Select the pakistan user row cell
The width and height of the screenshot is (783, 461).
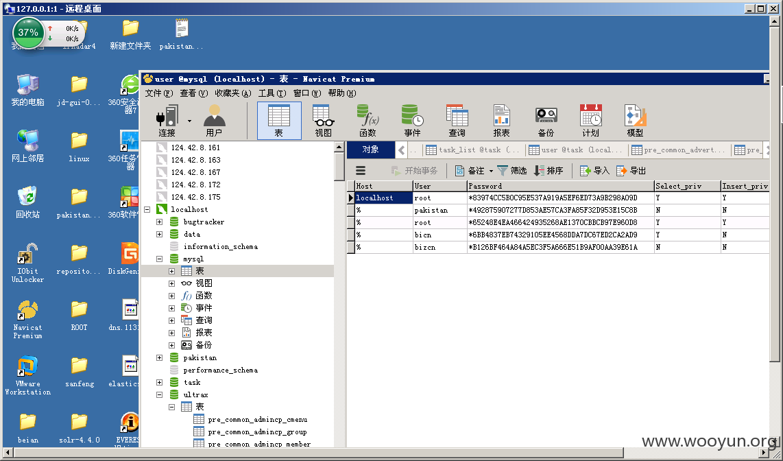440,211
